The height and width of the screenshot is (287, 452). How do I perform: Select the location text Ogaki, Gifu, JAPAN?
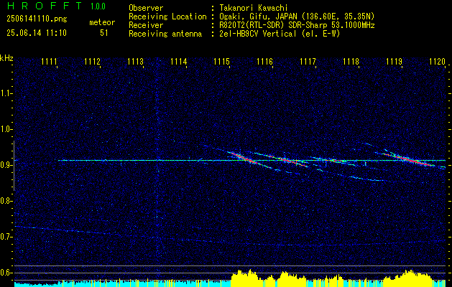257,17
